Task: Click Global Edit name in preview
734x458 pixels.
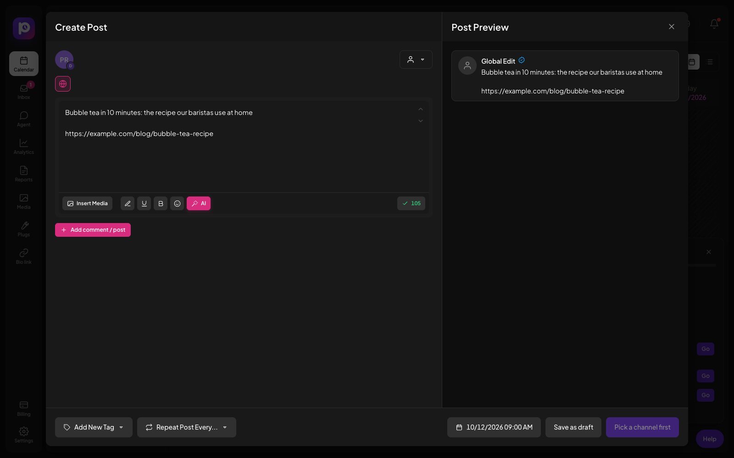Action: click(498, 61)
